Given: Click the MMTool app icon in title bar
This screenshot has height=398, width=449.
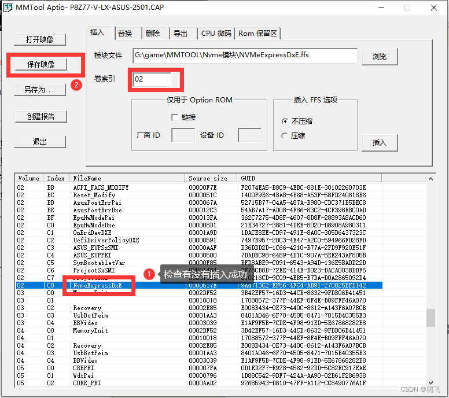Looking at the screenshot, I should click(8, 8).
